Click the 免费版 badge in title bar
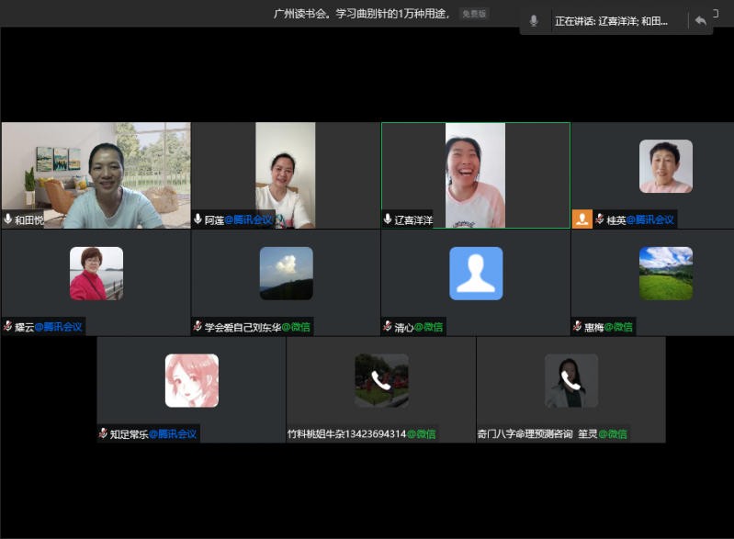The image size is (734, 539). [x=474, y=14]
